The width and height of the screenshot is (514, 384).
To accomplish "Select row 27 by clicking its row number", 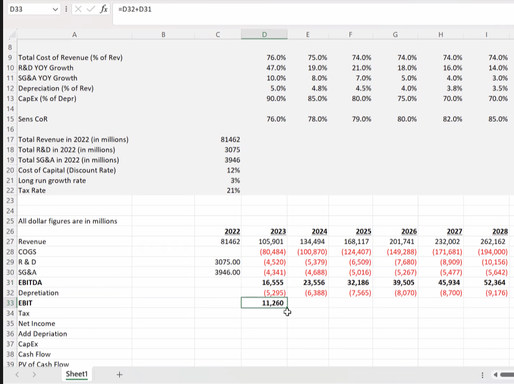I will tap(10, 241).
